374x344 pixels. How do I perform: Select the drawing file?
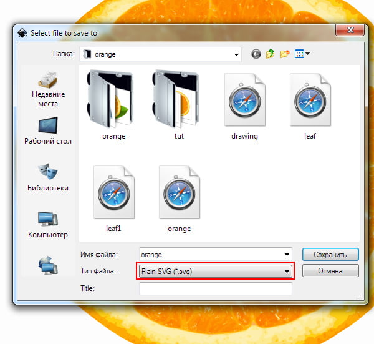point(245,106)
